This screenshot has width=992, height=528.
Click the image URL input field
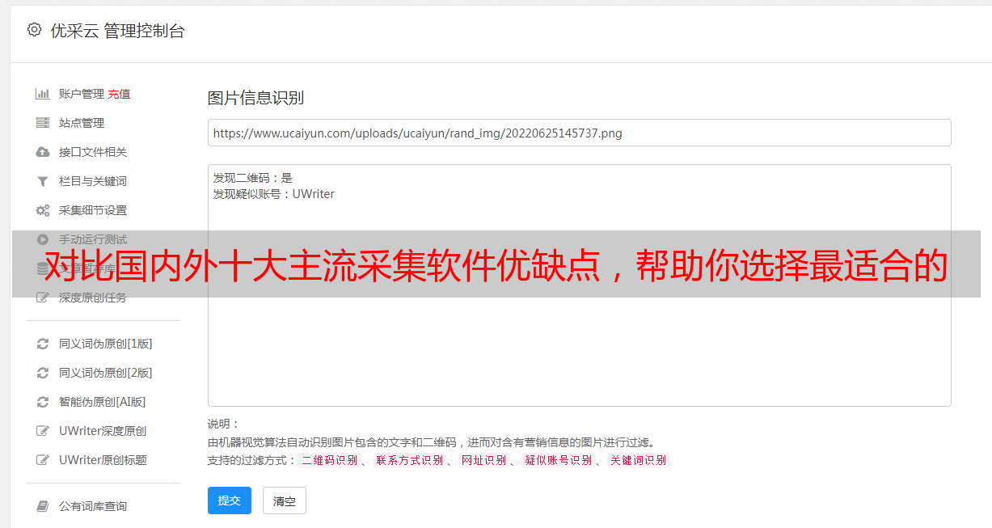(x=579, y=133)
